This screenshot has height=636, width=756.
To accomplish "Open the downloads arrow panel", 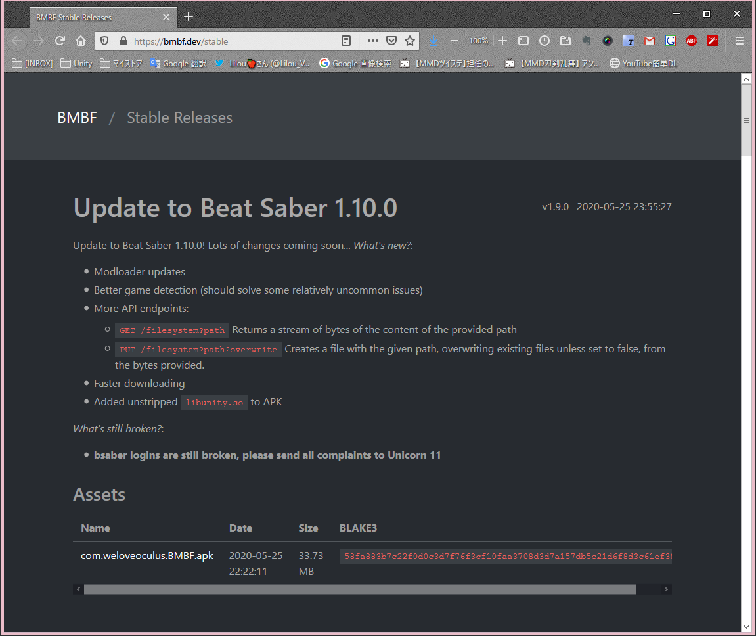I will 434,41.
